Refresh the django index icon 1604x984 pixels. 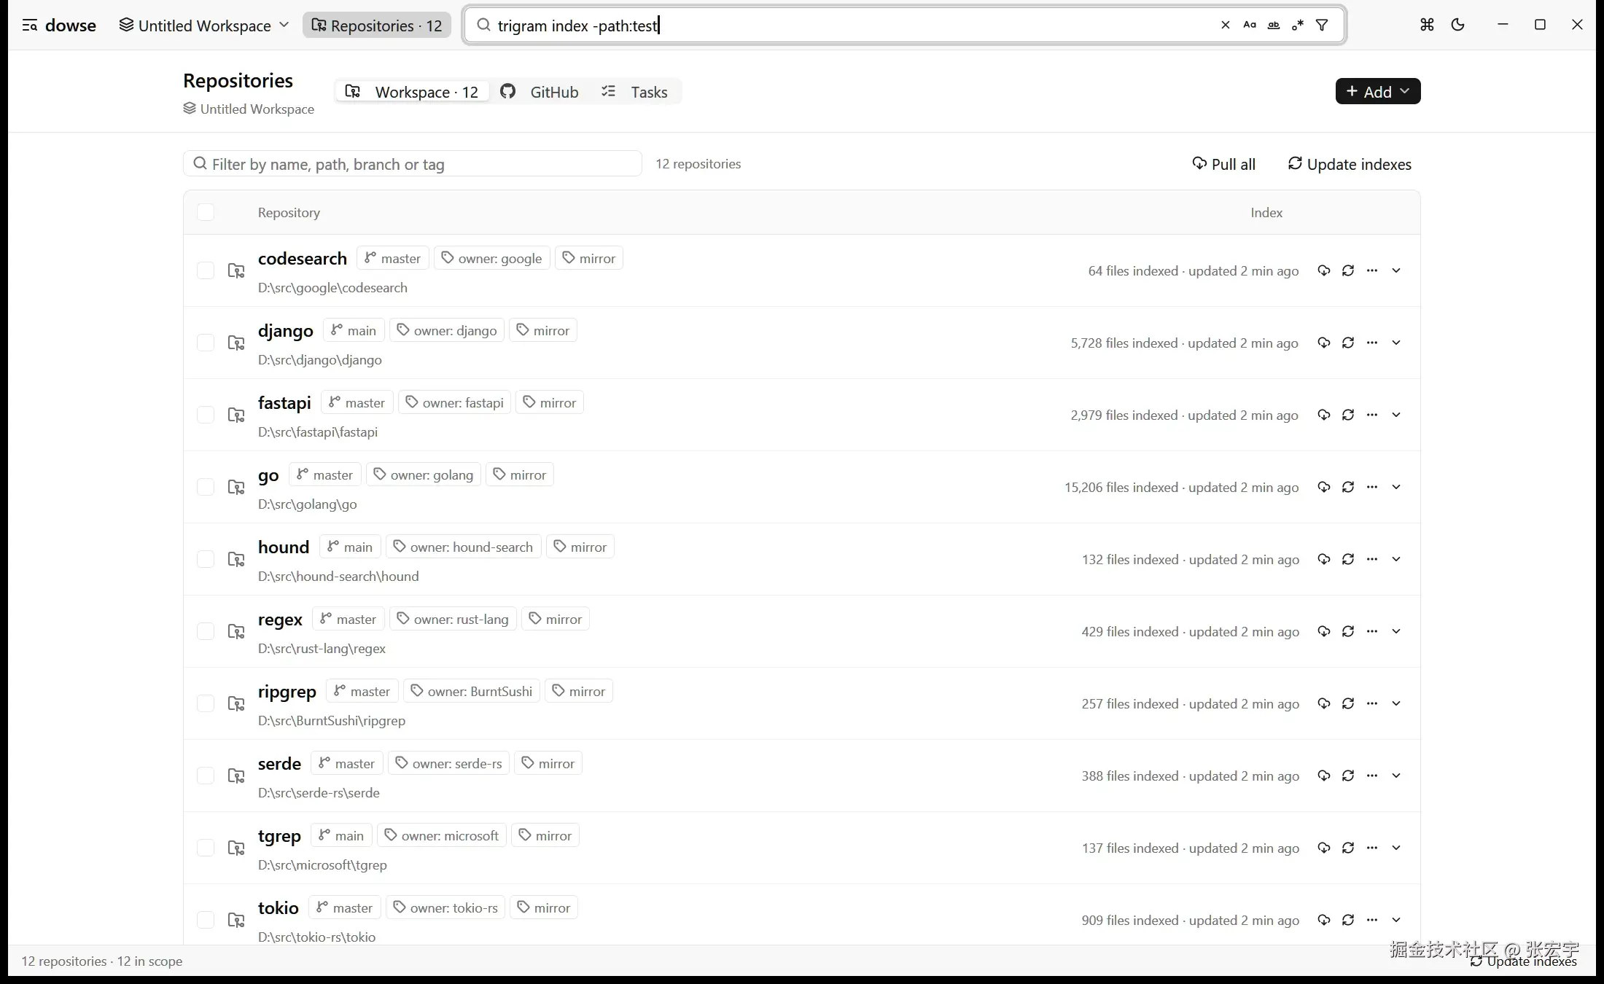[1348, 343]
